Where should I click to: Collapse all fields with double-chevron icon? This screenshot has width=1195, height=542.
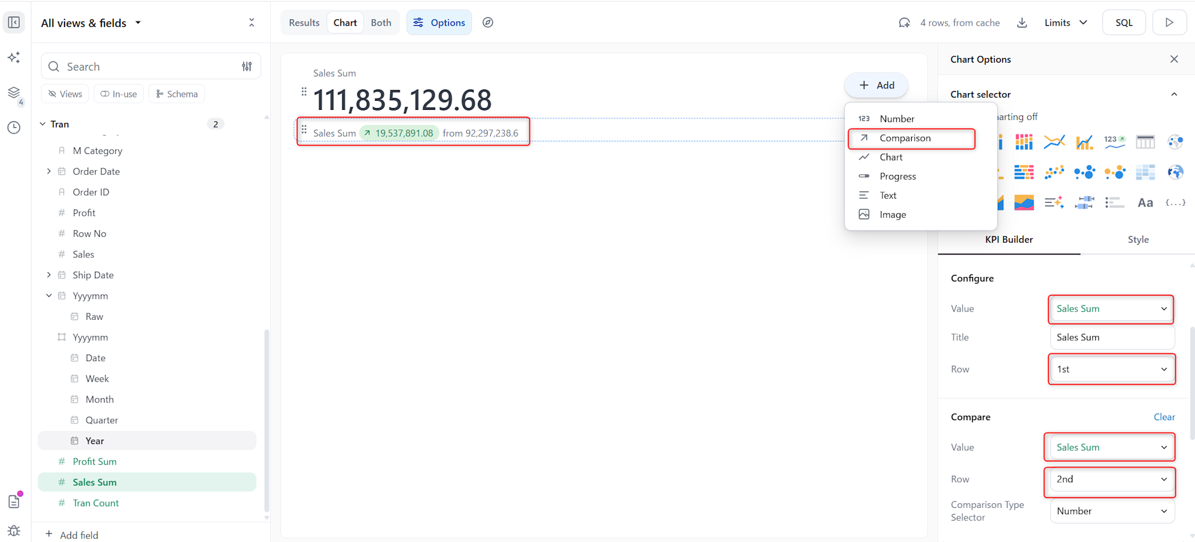pyautogui.click(x=252, y=23)
